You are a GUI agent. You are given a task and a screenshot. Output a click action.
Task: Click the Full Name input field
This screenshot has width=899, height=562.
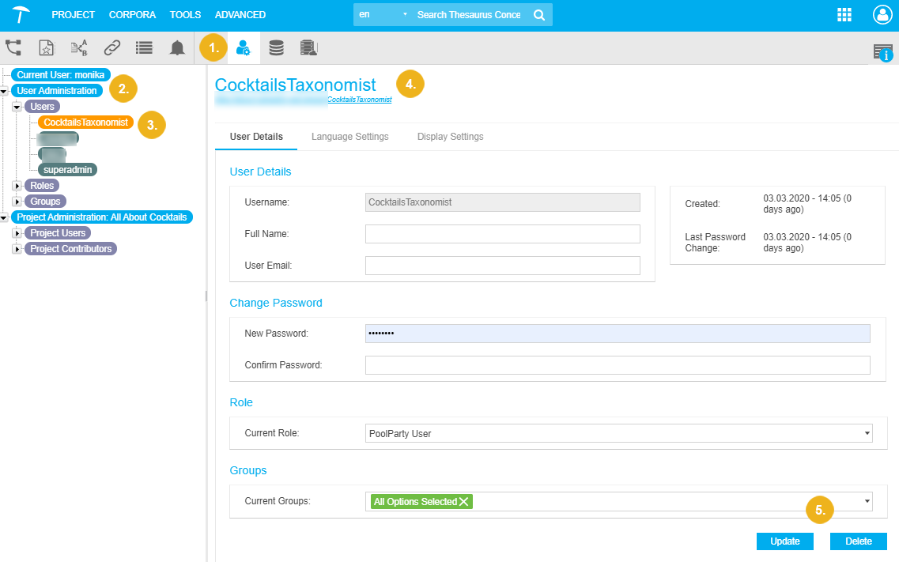pyautogui.click(x=503, y=234)
